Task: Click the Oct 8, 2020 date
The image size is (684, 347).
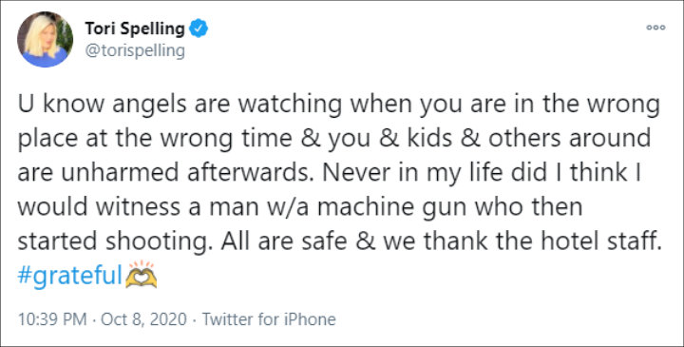Action: (x=143, y=319)
